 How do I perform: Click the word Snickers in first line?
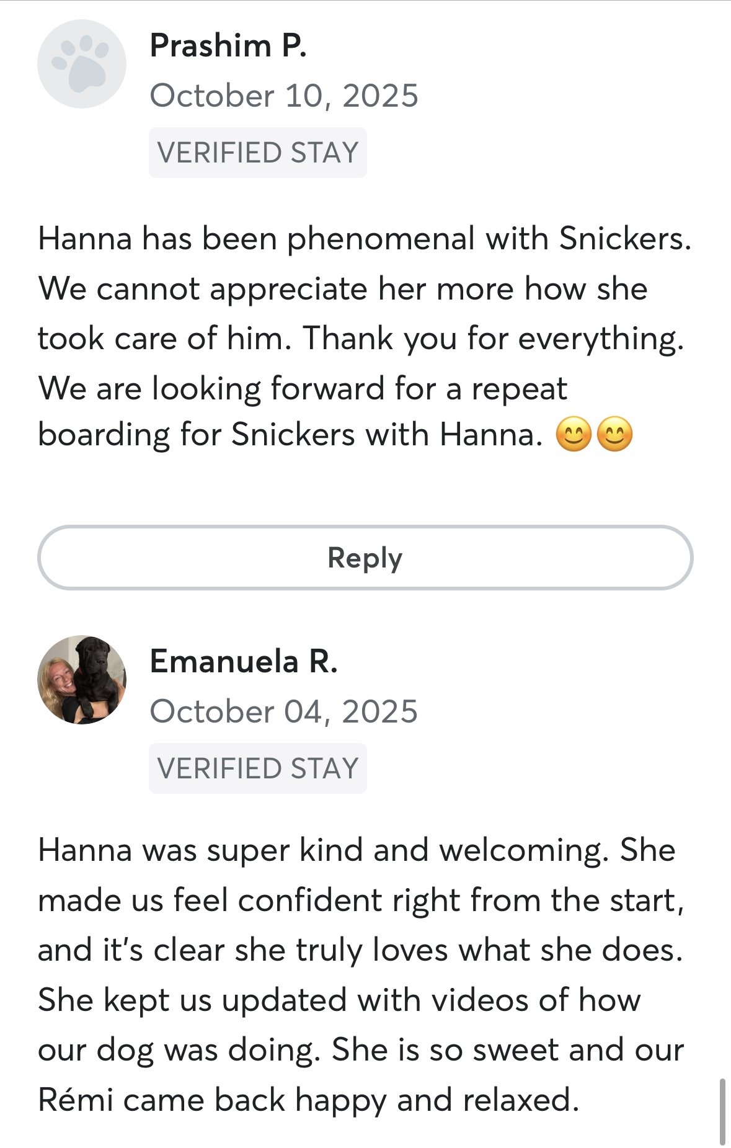click(x=625, y=239)
